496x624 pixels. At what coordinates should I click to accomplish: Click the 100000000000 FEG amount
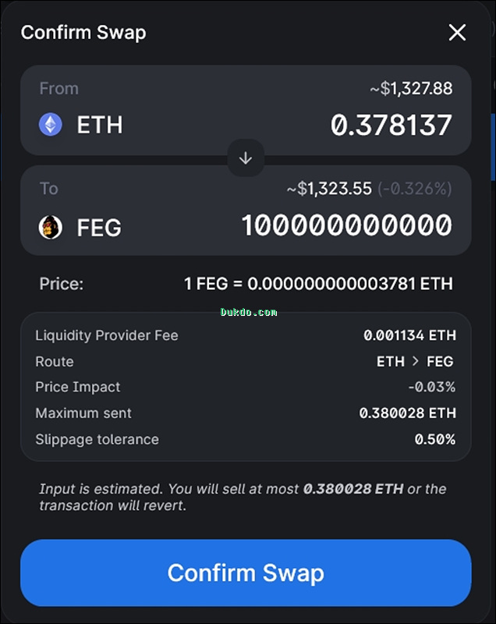[x=346, y=226]
